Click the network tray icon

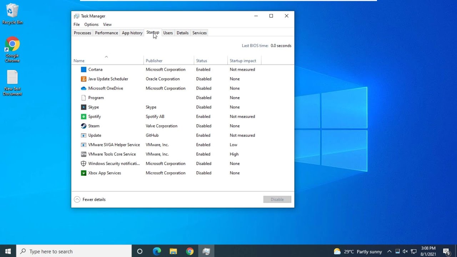(414, 251)
